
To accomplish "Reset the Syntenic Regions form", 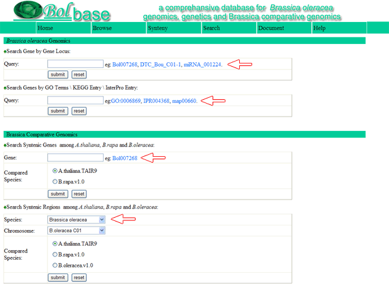I will [x=79, y=277].
